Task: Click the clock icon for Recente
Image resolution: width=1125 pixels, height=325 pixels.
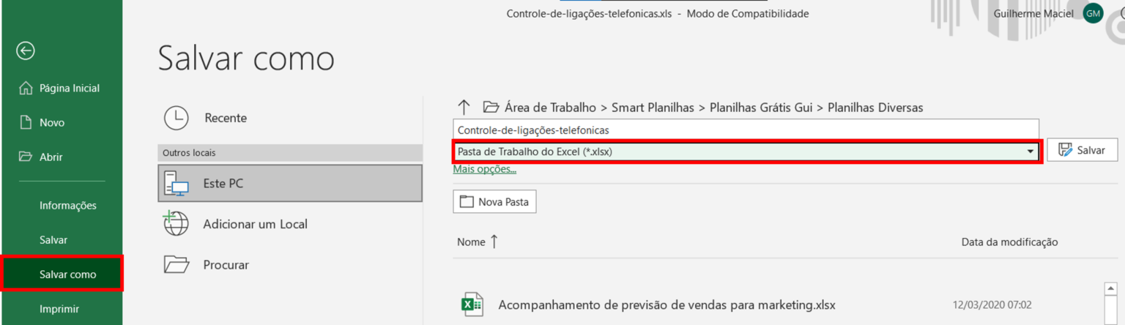Action: 177,118
